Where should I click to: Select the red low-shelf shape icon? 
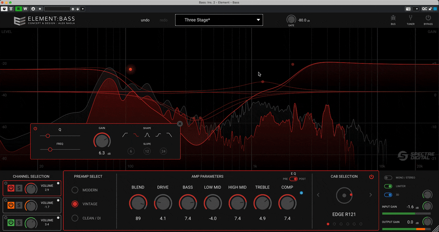click(136, 135)
